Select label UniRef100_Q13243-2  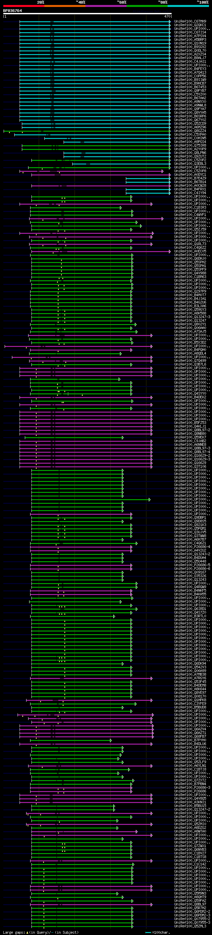192,554
